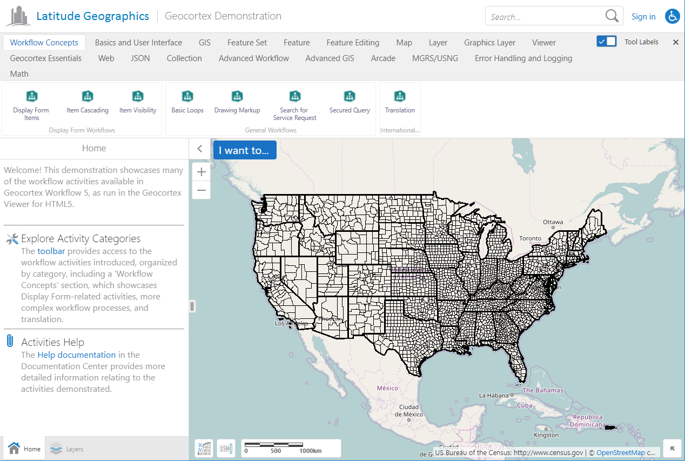The width and height of the screenshot is (685, 461).
Task: Select the Math category tab
Action: click(x=19, y=74)
